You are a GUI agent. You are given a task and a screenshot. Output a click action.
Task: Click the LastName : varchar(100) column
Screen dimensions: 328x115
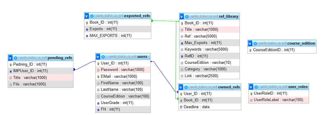(x=123, y=90)
